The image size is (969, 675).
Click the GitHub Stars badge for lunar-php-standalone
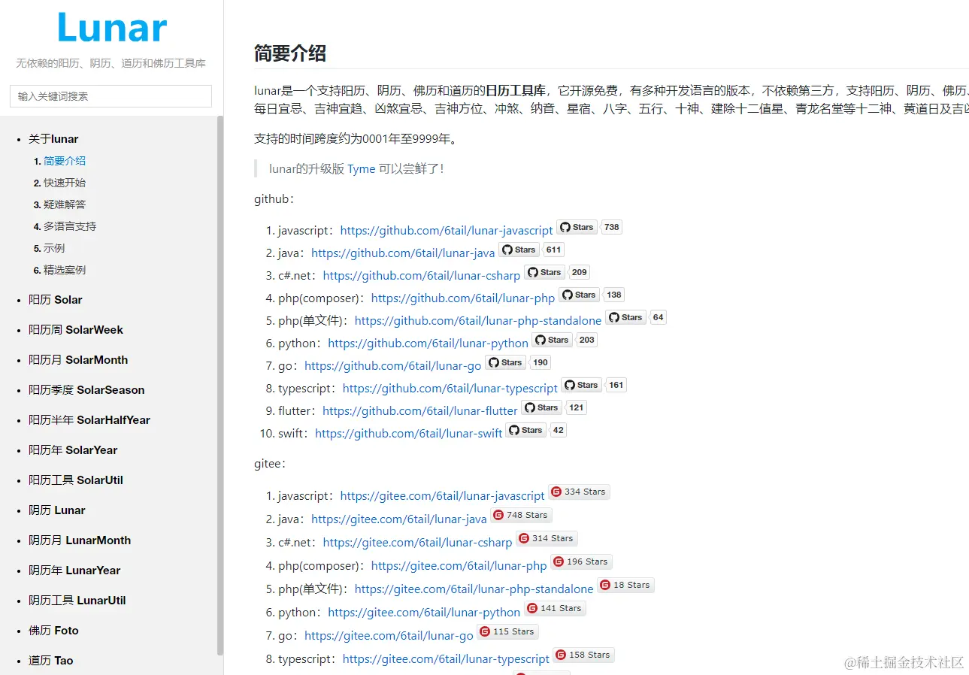(x=626, y=317)
